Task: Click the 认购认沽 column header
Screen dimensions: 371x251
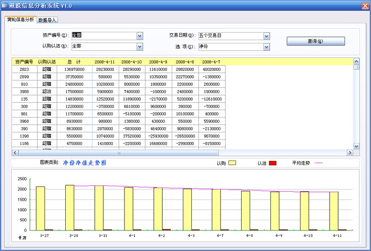Action: [47, 62]
